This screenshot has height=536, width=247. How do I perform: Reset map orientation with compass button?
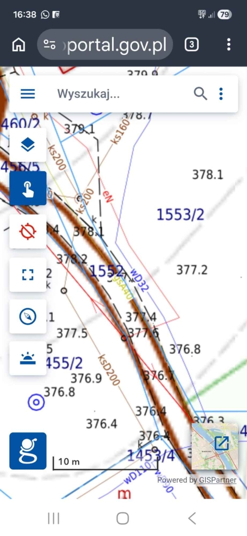(x=28, y=317)
